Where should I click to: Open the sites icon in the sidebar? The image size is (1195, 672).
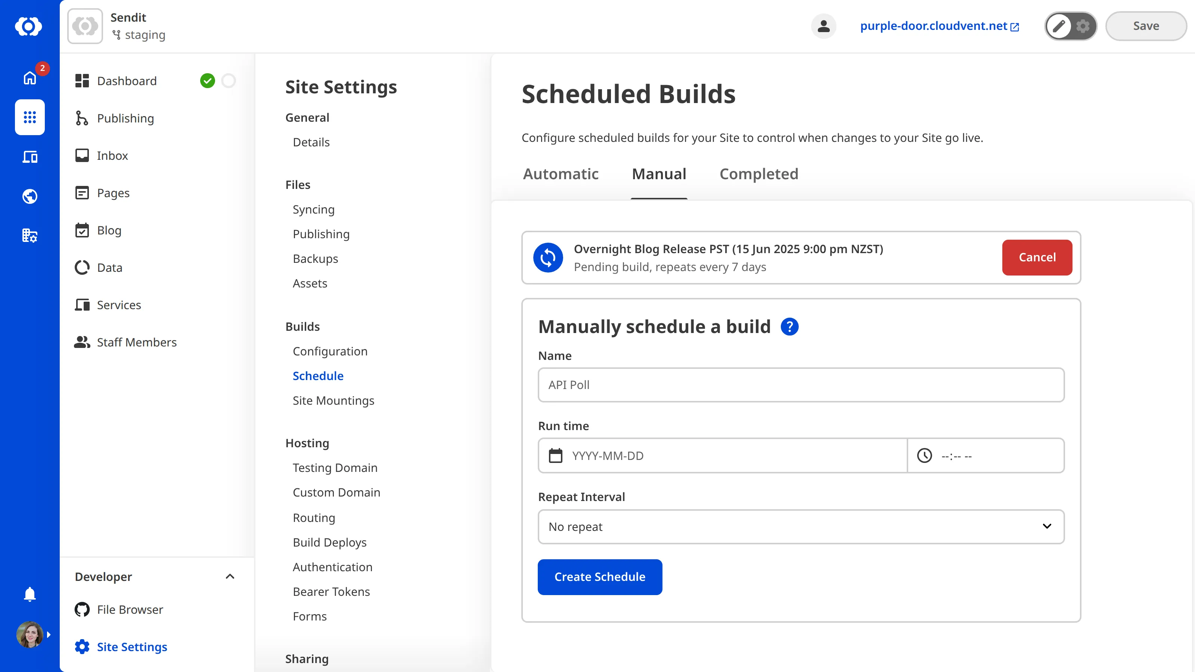click(x=29, y=157)
